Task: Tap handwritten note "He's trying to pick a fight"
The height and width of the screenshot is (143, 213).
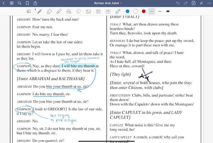Action: (x=64, y=118)
